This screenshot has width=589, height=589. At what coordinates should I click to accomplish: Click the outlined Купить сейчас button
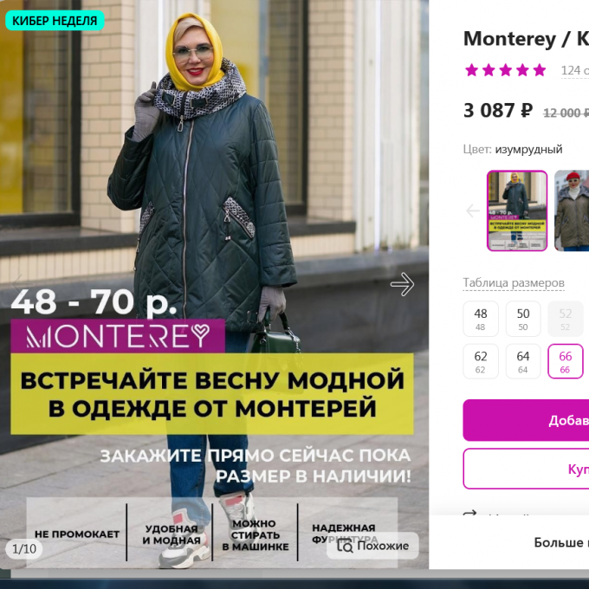[526, 469]
